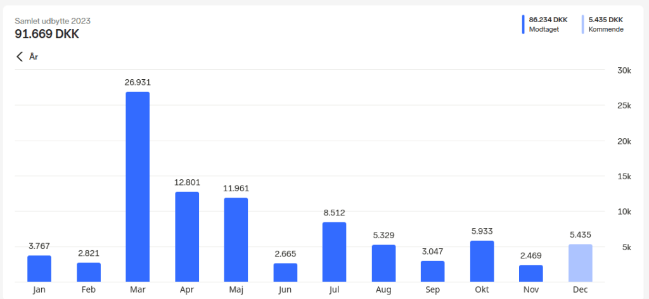The height and width of the screenshot is (299, 649).
Task: Click the April bar showing 12.801
Action: (x=187, y=237)
